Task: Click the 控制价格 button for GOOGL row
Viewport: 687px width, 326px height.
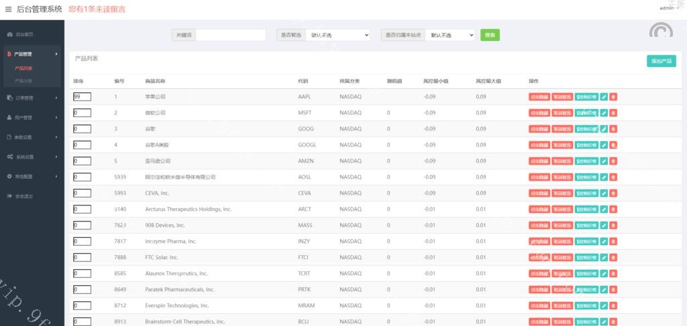Action: click(x=586, y=145)
